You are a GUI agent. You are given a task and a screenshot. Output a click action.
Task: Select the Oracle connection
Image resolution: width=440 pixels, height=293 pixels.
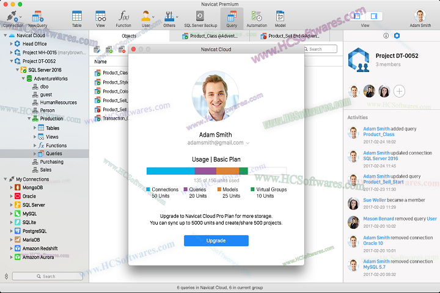pyautogui.click(x=29, y=197)
